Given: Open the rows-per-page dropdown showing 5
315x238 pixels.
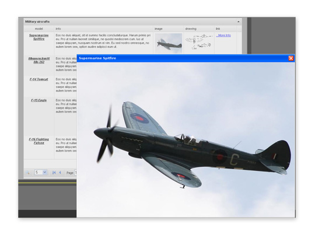Looking at the screenshot, I should click(x=41, y=172).
